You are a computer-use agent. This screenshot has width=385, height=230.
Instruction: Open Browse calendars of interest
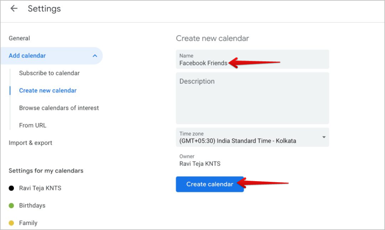[59, 108]
